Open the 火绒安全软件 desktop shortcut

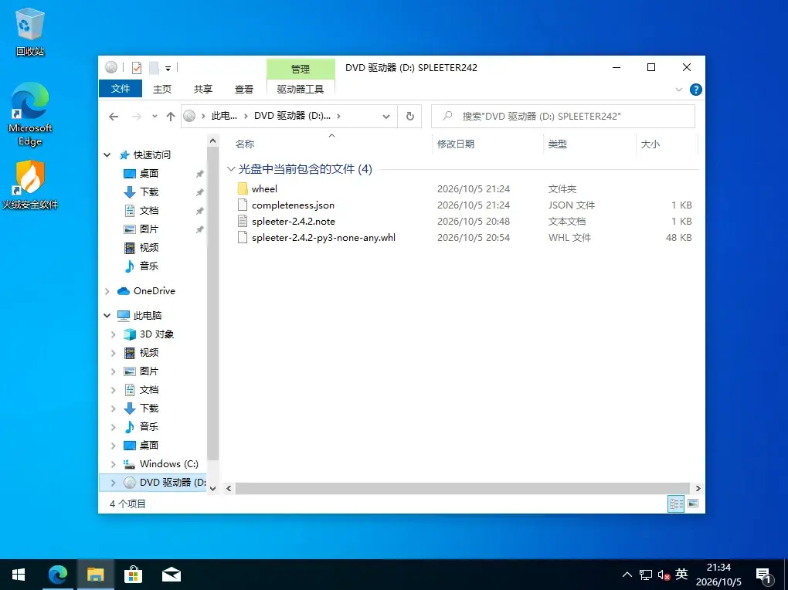[x=30, y=185]
